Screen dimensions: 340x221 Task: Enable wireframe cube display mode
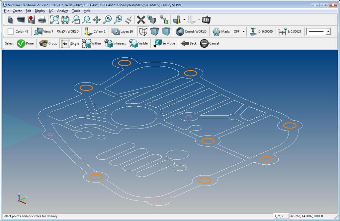coord(143,31)
